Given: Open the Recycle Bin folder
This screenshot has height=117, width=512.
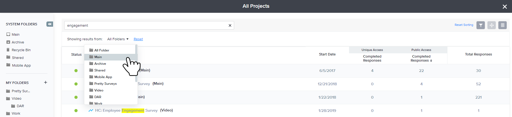Looking at the screenshot, I should pyautogui.click(x=21, y=50).
